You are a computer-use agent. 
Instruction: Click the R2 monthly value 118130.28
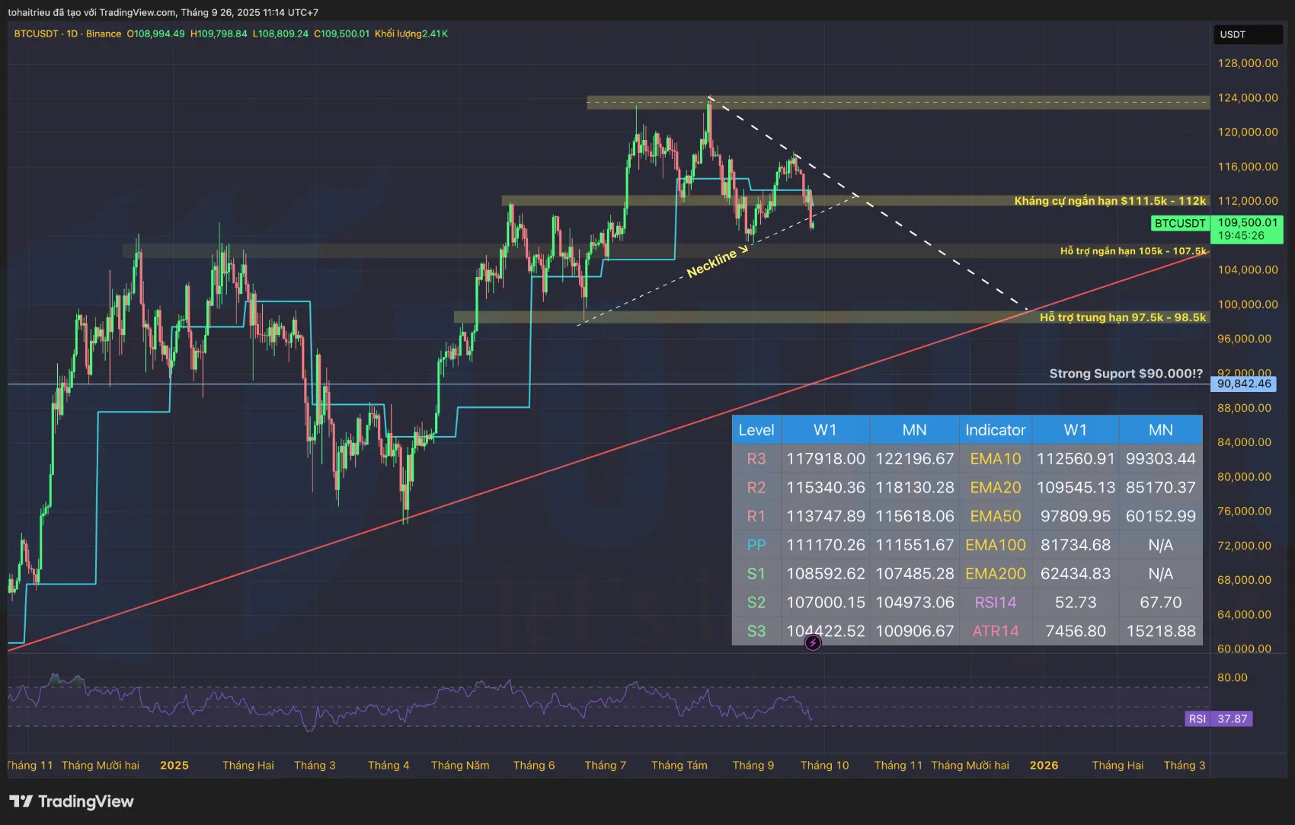click(x=914, y=487)
